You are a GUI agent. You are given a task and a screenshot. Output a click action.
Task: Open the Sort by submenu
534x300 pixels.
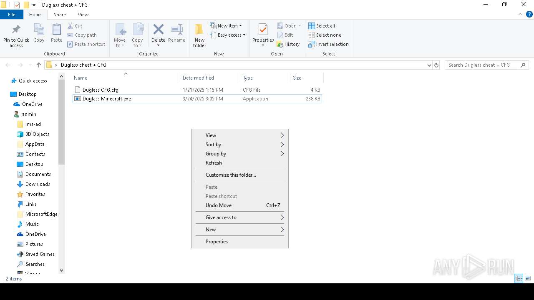pos(240,145)
